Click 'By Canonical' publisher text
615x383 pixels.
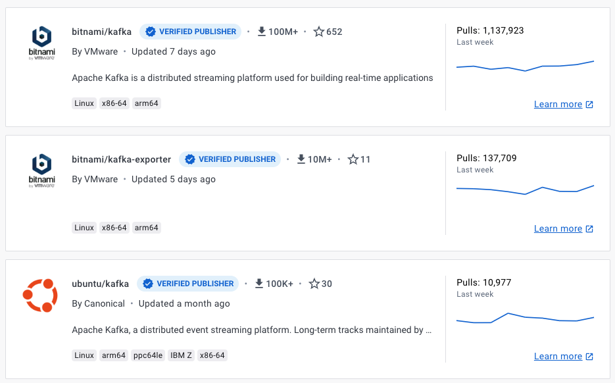98,304
